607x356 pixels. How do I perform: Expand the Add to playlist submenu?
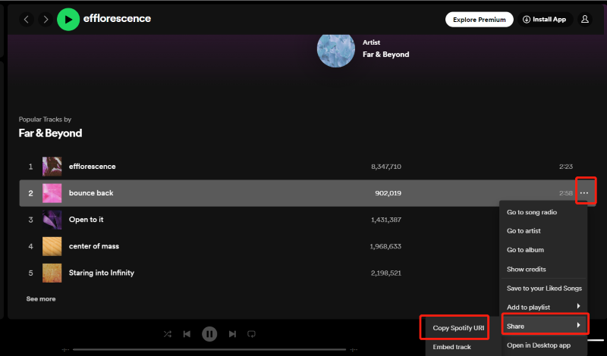pyautogui.click(x=543, y=307)
